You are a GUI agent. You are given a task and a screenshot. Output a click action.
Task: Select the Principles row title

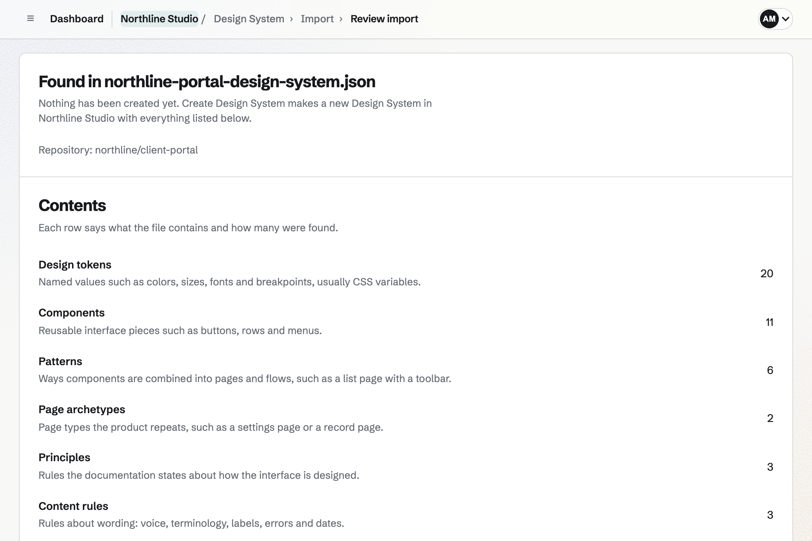pos(64,457)
